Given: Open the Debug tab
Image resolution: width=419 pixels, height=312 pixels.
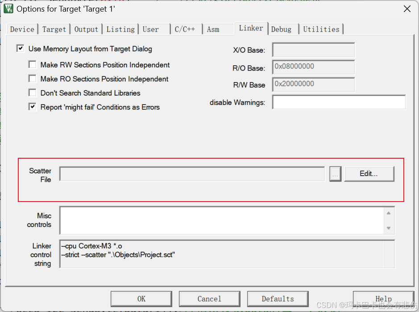Looking at the screenshot, I should point(283,29).
